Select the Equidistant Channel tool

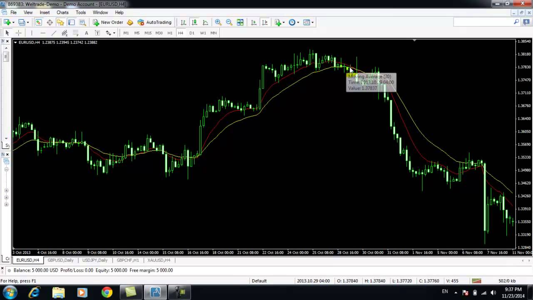(65, 33)
